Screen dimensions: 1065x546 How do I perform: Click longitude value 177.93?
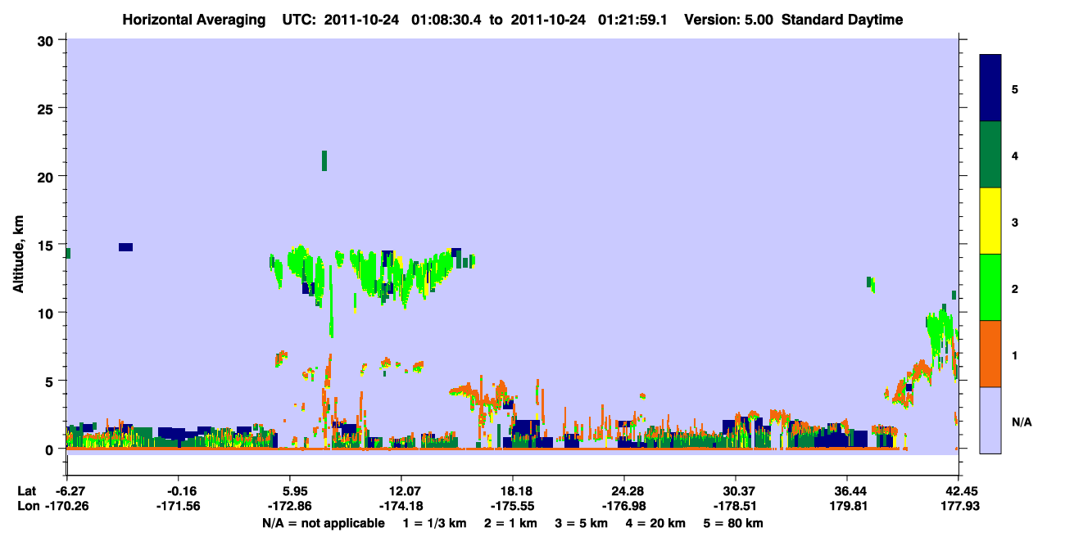click(960, 507)
